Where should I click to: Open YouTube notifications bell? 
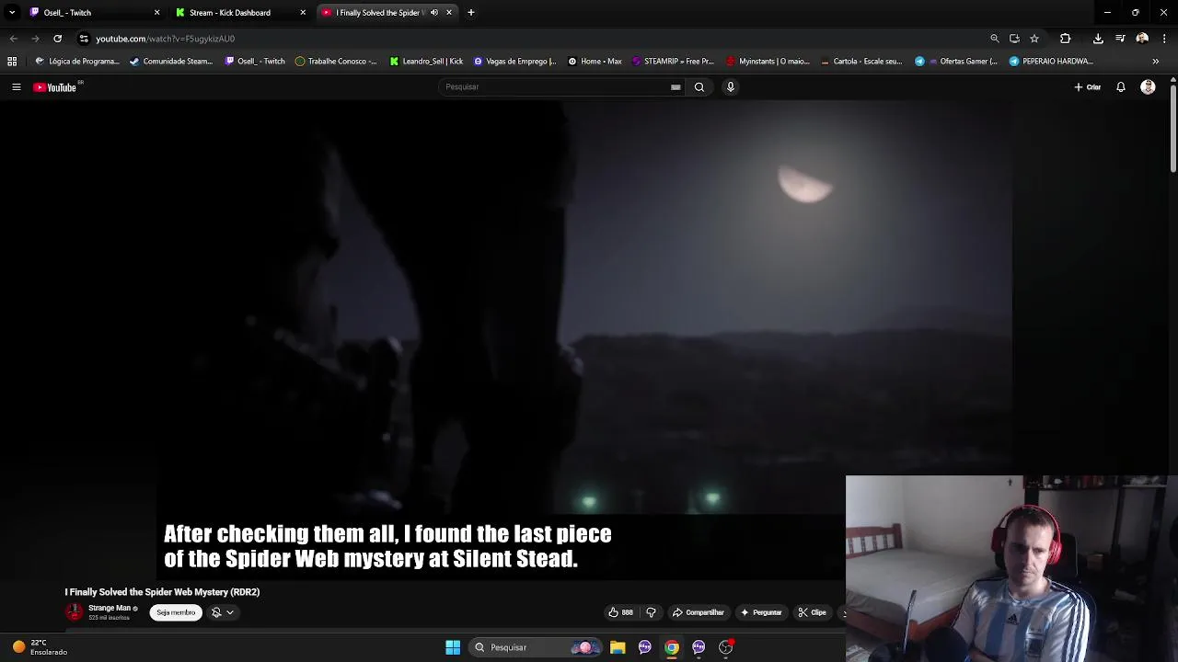click(x=1121, y=87)
